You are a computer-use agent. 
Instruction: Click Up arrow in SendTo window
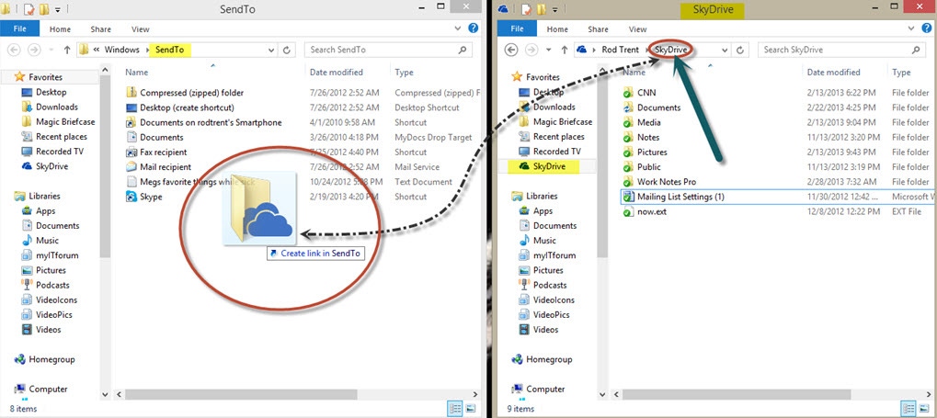coord(67,51)
